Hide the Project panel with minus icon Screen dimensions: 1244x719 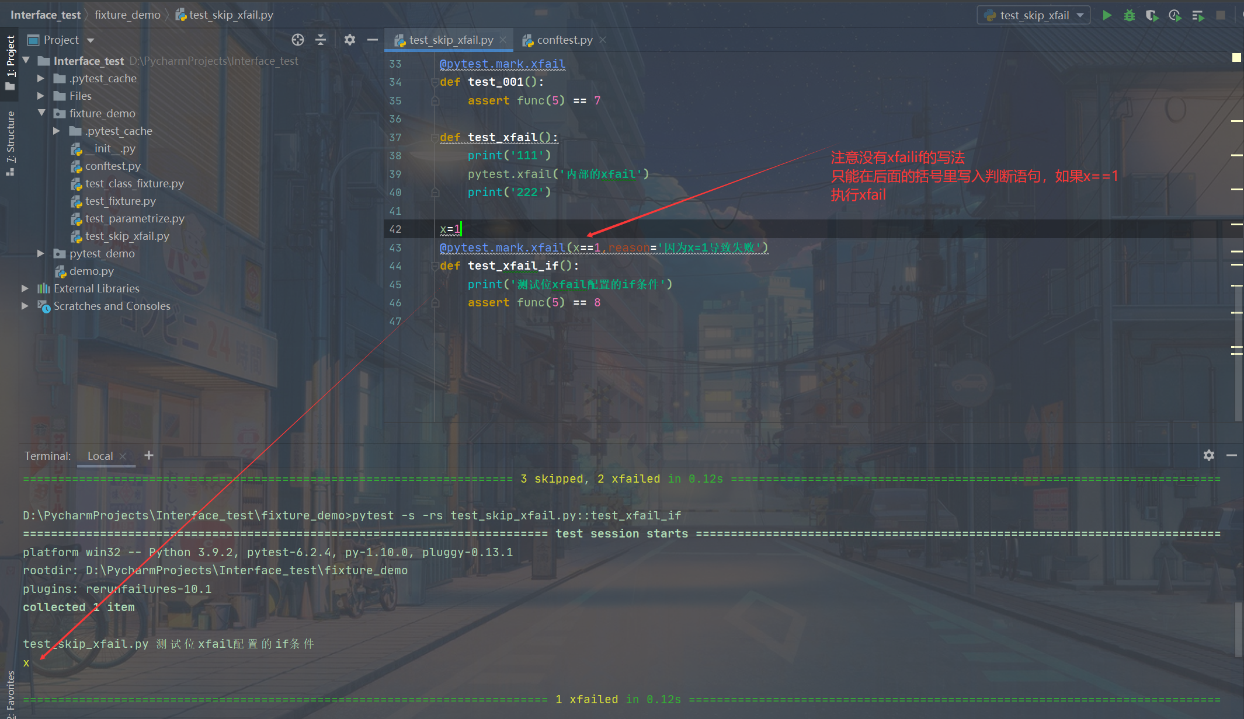[373, 40]
